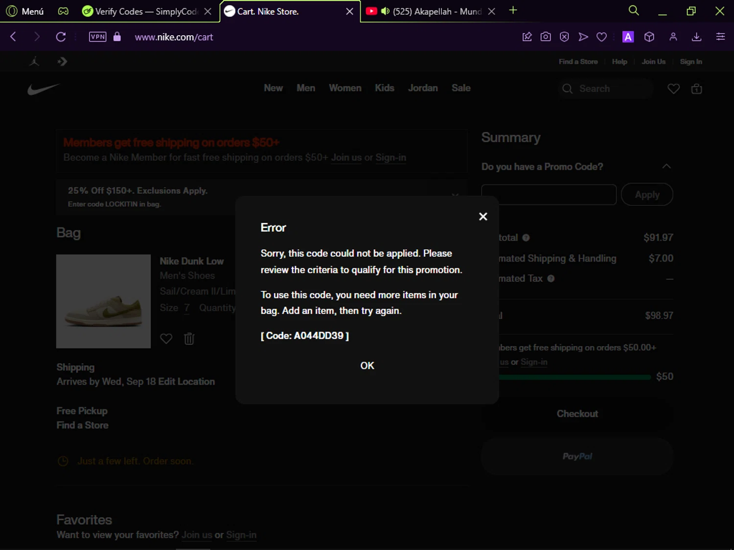Proceed with Checkout button
Screen dimensions: 734x550
(x=577, y=414)
